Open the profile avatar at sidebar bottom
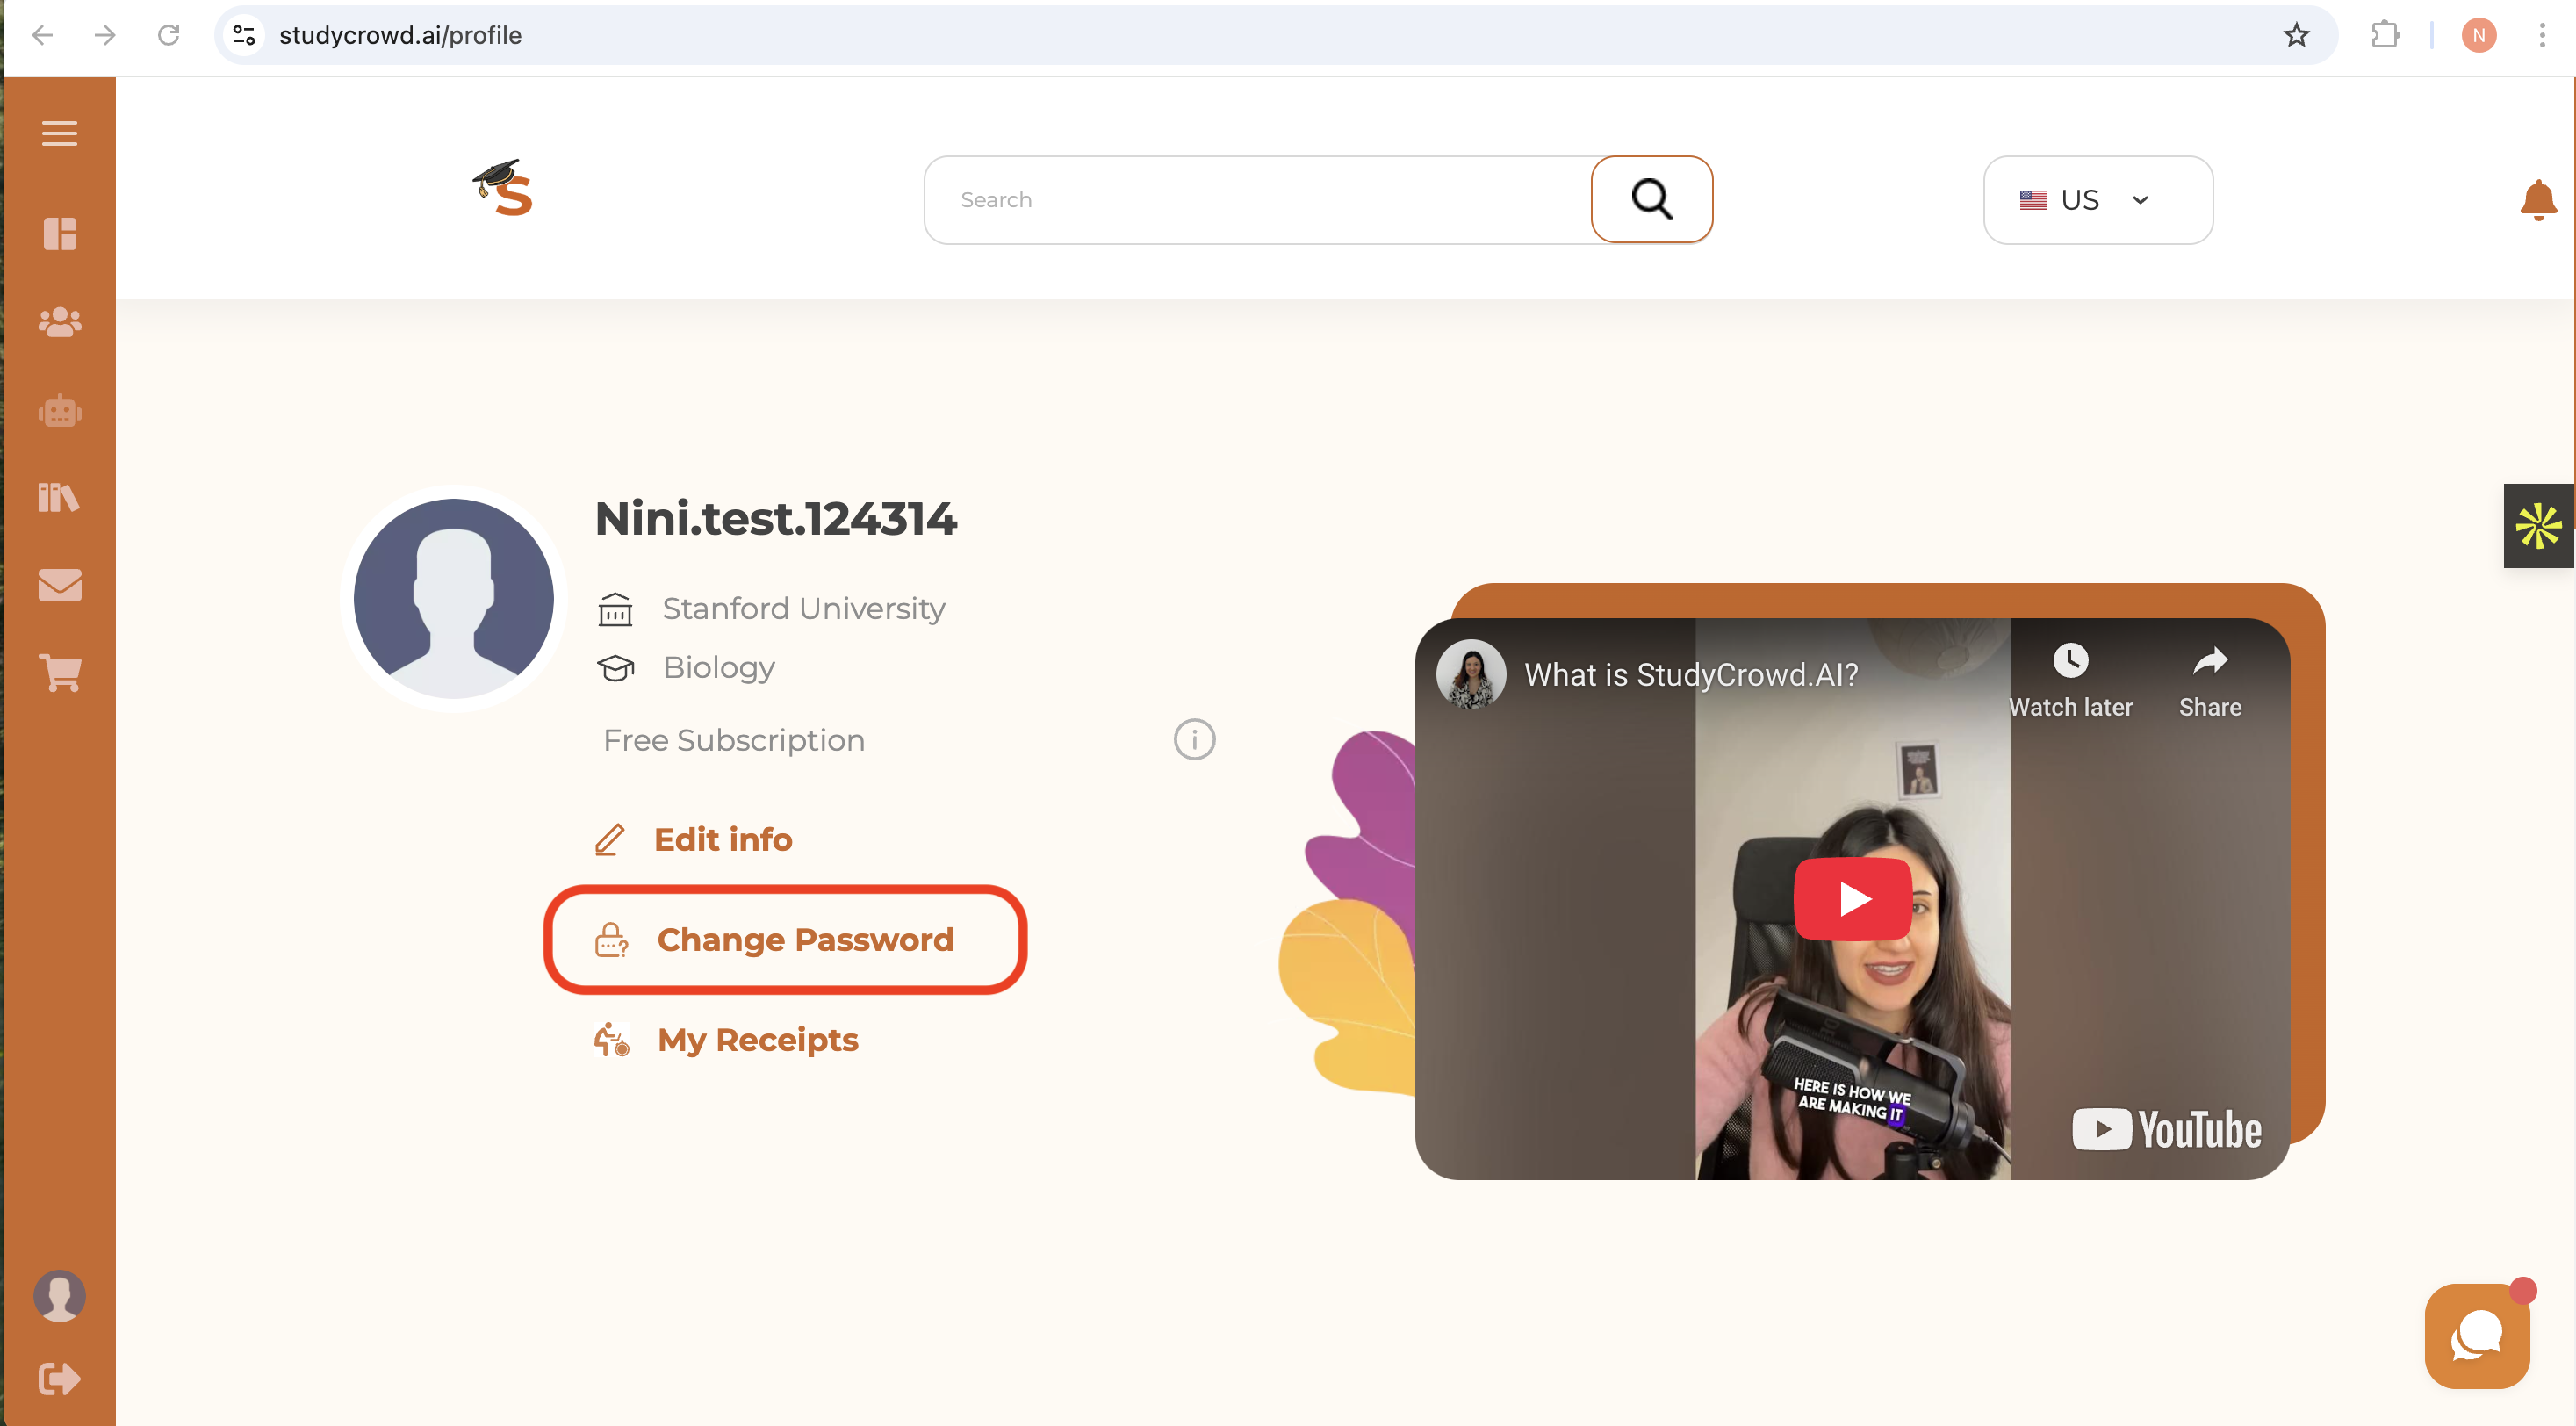Screen dimensions: 2576x1426 59,1296
